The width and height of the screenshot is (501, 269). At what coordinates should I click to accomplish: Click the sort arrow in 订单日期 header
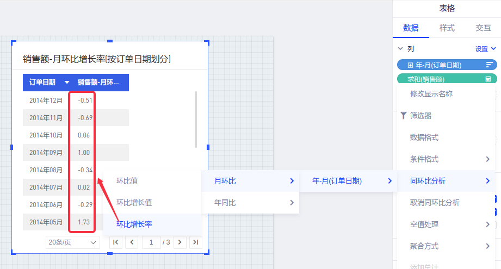67,83
